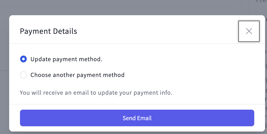The height and width of the screenshot is (134, 267).
Task: Switch to choosing another payment method
Action: tap(24, 75)
